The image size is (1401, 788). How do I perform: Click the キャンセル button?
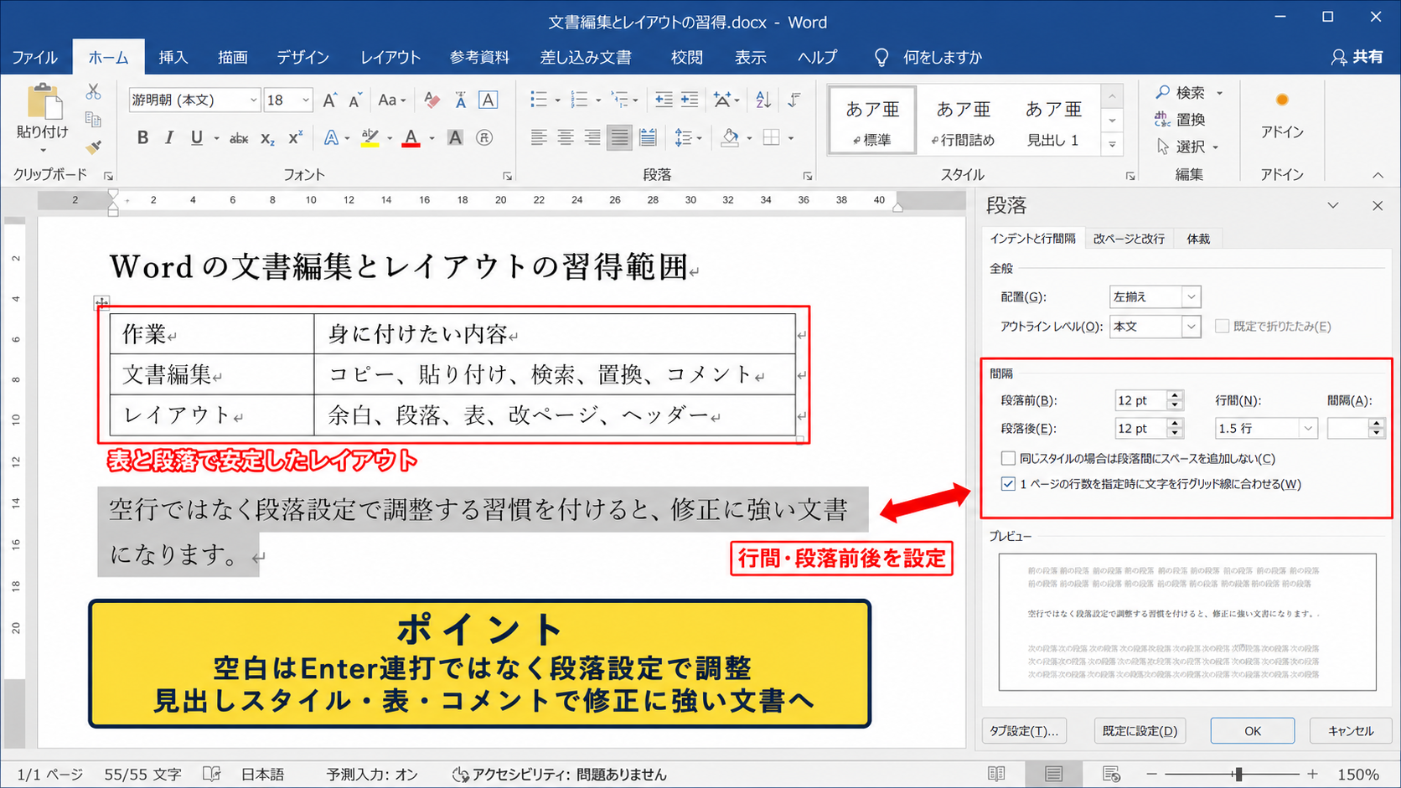(1350, 731)
